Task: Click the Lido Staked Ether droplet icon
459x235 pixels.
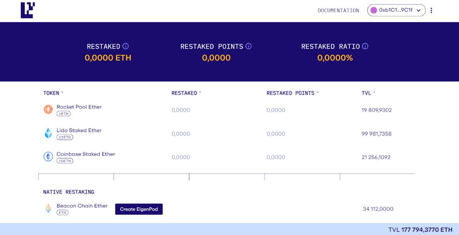Action: point(48,133)
